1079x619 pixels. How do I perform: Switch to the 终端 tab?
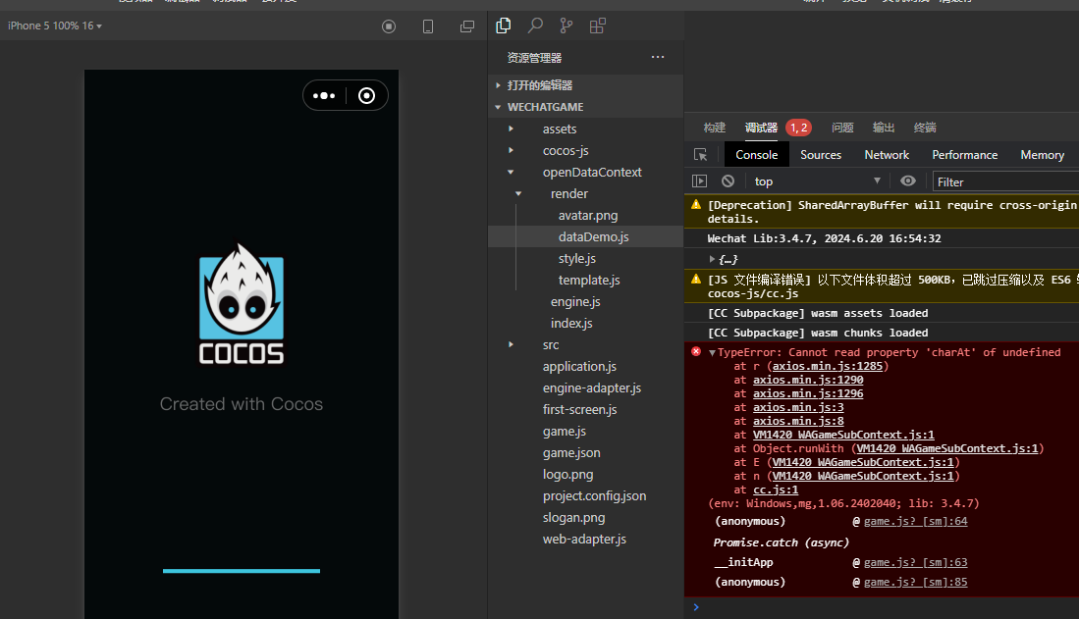(x=925, y=128)
